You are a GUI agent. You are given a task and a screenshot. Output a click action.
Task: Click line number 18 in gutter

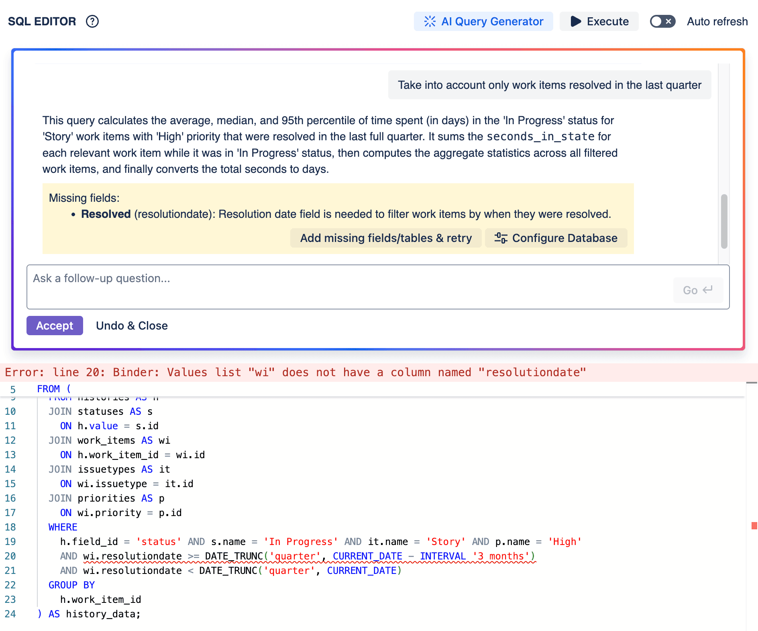[x=10, y=527]
